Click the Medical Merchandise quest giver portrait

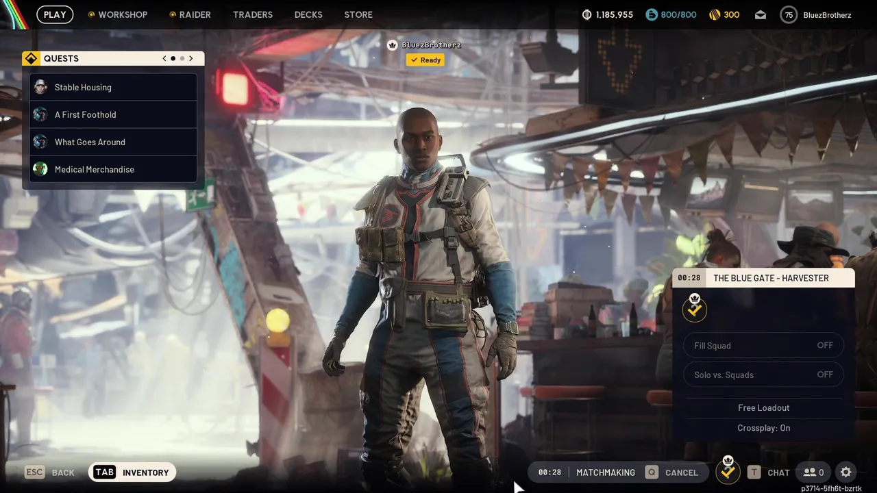pos(40,169)
